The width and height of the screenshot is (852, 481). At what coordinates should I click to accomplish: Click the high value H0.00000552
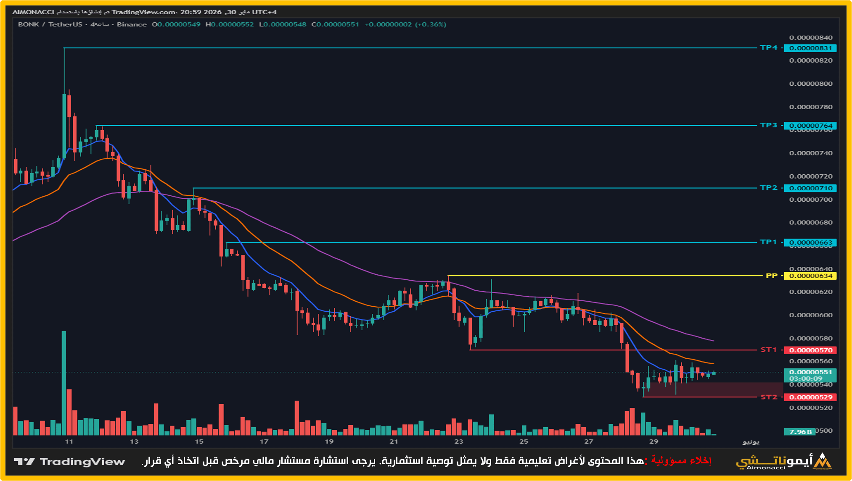pyautogui.click(x=230, y=24)
